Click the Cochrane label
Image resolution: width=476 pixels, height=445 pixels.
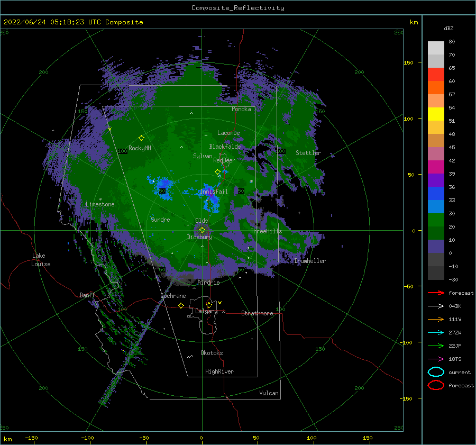coord(173,296)
